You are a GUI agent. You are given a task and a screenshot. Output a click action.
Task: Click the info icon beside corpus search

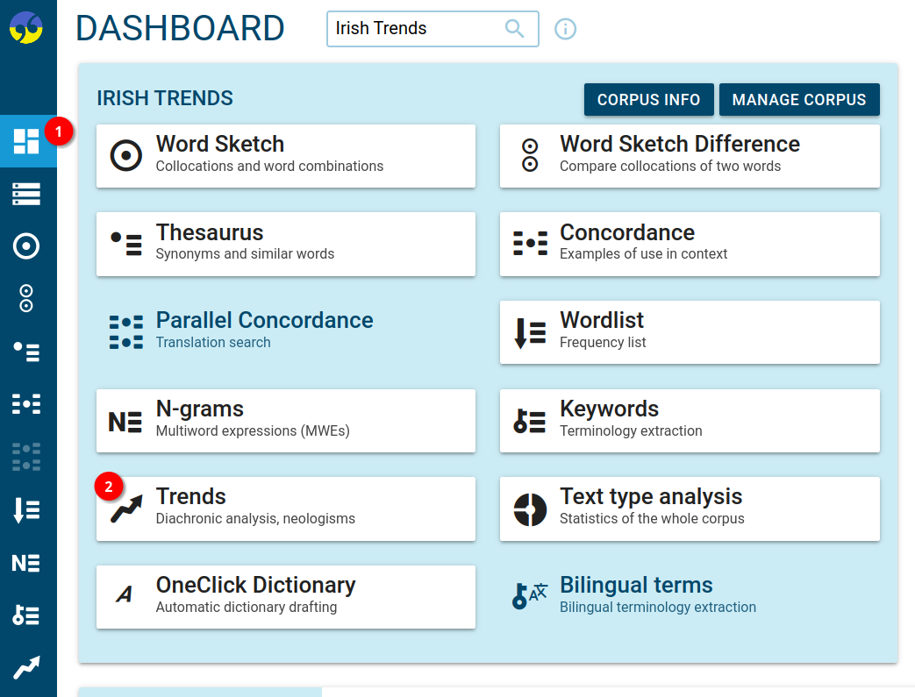[566, 29]
